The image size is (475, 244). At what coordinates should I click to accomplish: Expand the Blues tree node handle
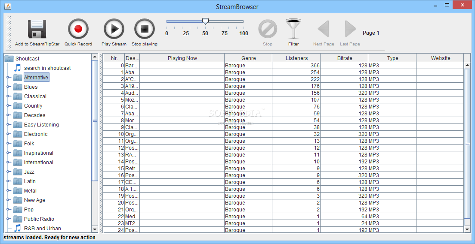(8, 87)
